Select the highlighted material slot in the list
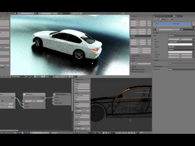This screenshot has height=146, width=195. [173, 24]
